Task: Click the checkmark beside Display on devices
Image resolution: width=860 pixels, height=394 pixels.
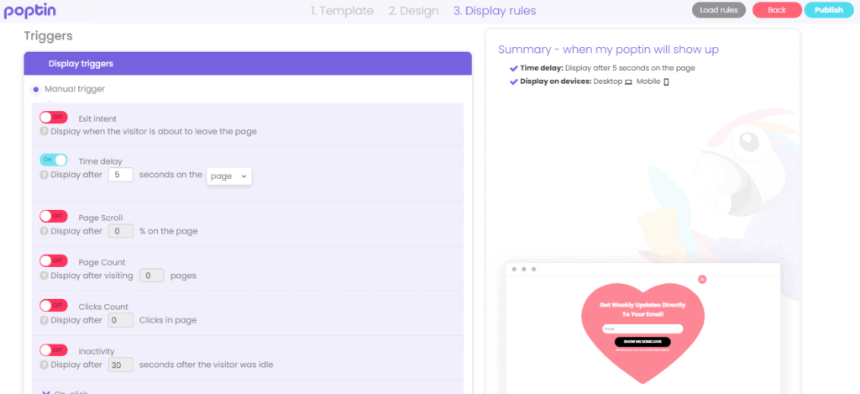Action: 514,81
